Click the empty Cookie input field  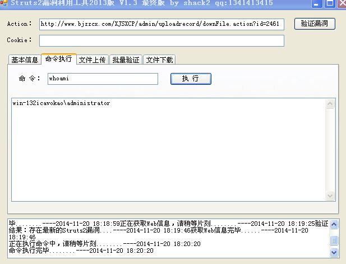tap(162, 40)
